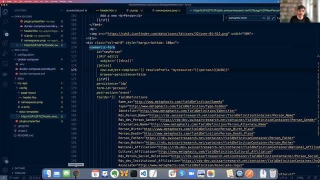Toggle replace mode arrow in find widget
320x180 pixels.
tap(226, 18)
